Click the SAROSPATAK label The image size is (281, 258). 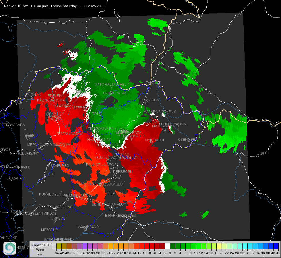(x=115, y=93)
